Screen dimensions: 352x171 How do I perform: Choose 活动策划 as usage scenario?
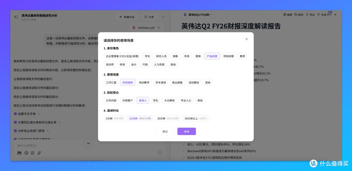[x=194, y=82]
